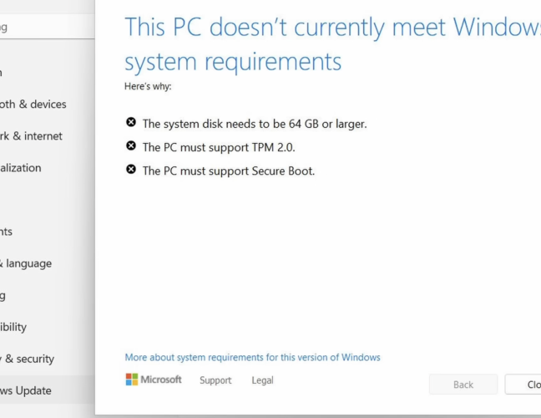Open Bluetooth & devices settings
The width and height of the screenshot is (541, 418).
(x=33, y=104)
